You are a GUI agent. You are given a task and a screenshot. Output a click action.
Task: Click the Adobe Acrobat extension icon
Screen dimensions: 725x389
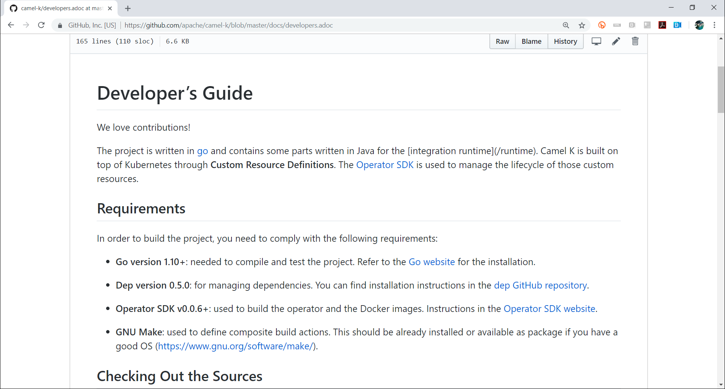click(662, 25)
